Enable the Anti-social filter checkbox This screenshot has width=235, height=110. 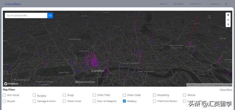point(4,95)
